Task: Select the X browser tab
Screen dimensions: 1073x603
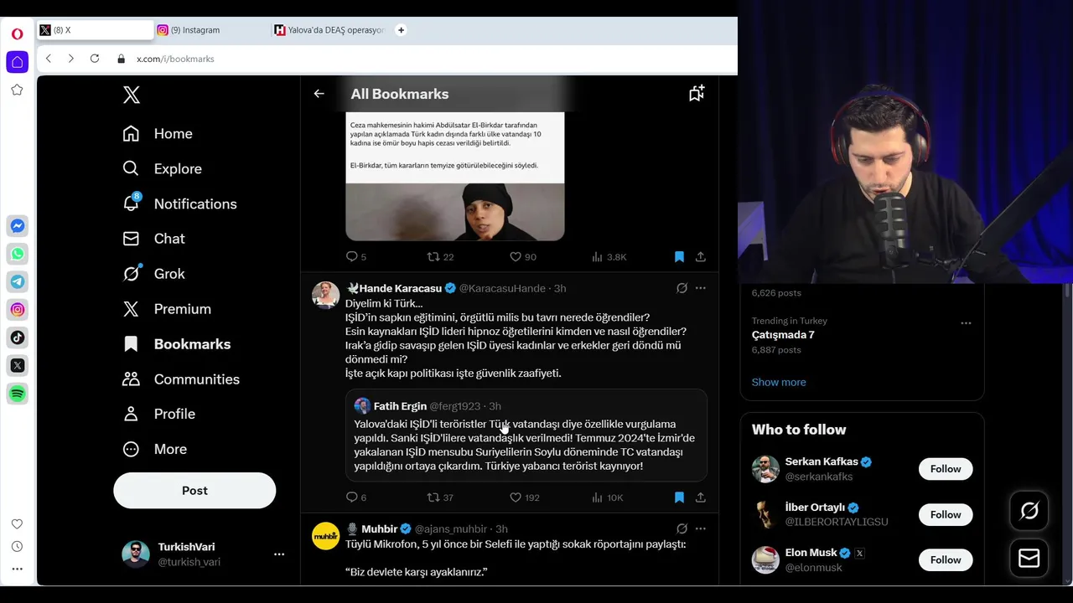Action: 94,30
